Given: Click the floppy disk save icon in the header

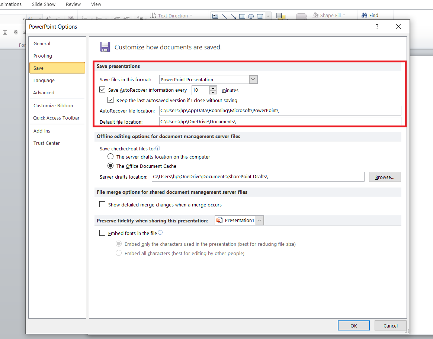Looking at the screenshot, I should 105,47.
